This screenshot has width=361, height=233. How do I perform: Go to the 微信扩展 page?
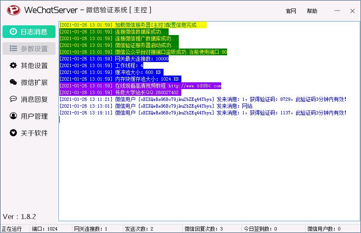point(29,82)
